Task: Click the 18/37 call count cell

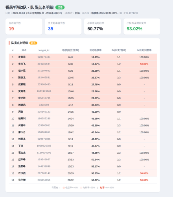Action: [x=70, y=153]
